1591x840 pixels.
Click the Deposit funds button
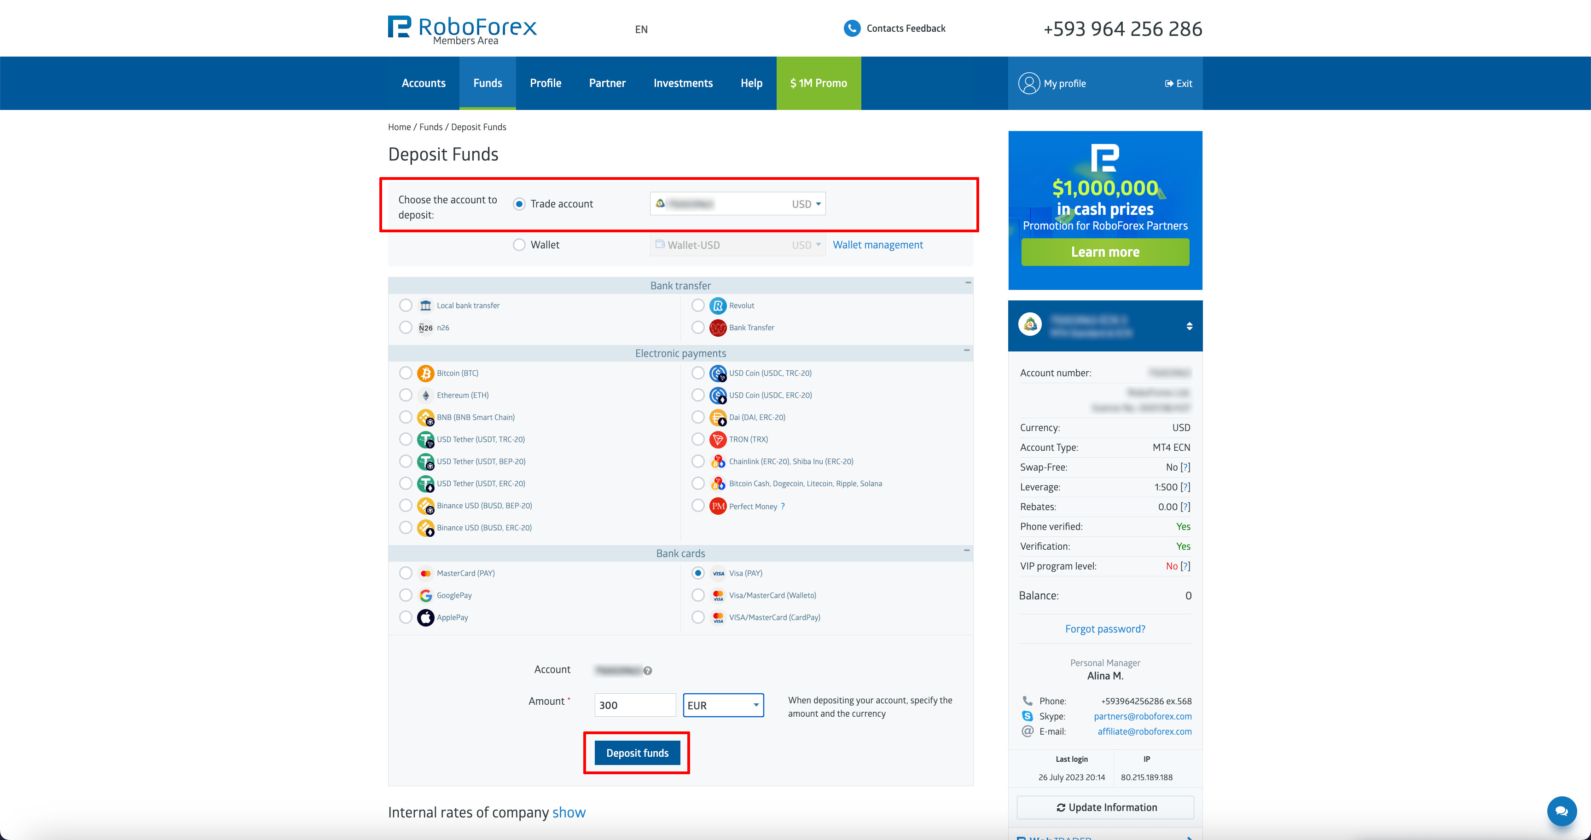[638, 754]
